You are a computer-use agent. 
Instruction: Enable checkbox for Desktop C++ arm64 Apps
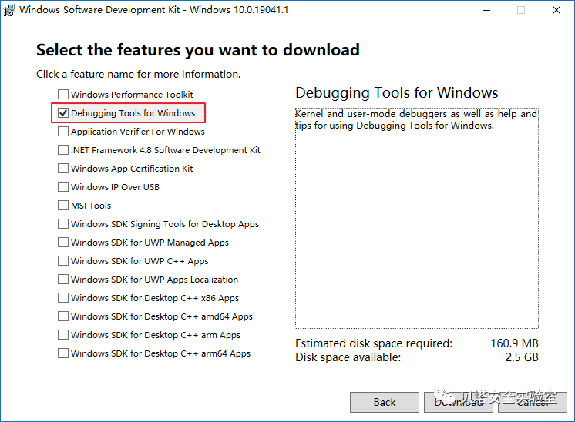63,353
